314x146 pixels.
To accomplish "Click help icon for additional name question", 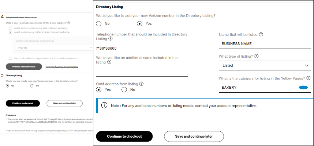I will point(109,62).
